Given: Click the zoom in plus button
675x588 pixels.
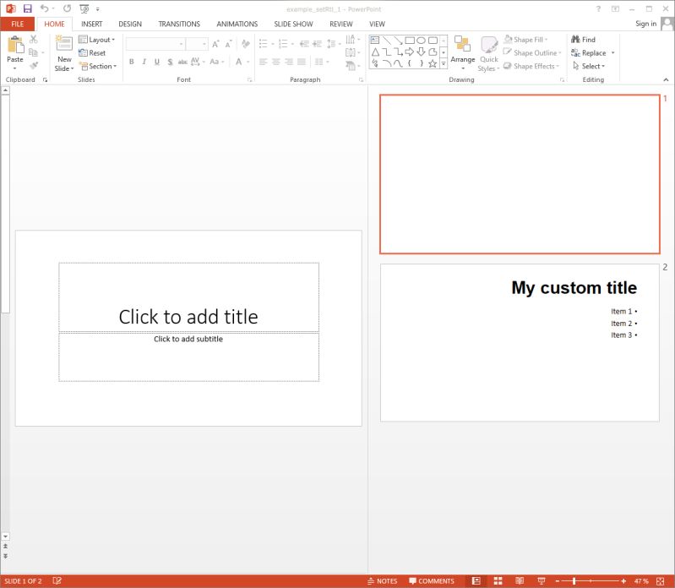Looking at the screenshot, I should point(623,581).
